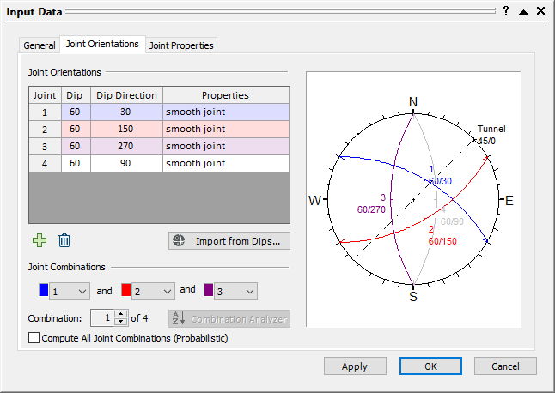Close the Input Data dialog

(540, 11)
